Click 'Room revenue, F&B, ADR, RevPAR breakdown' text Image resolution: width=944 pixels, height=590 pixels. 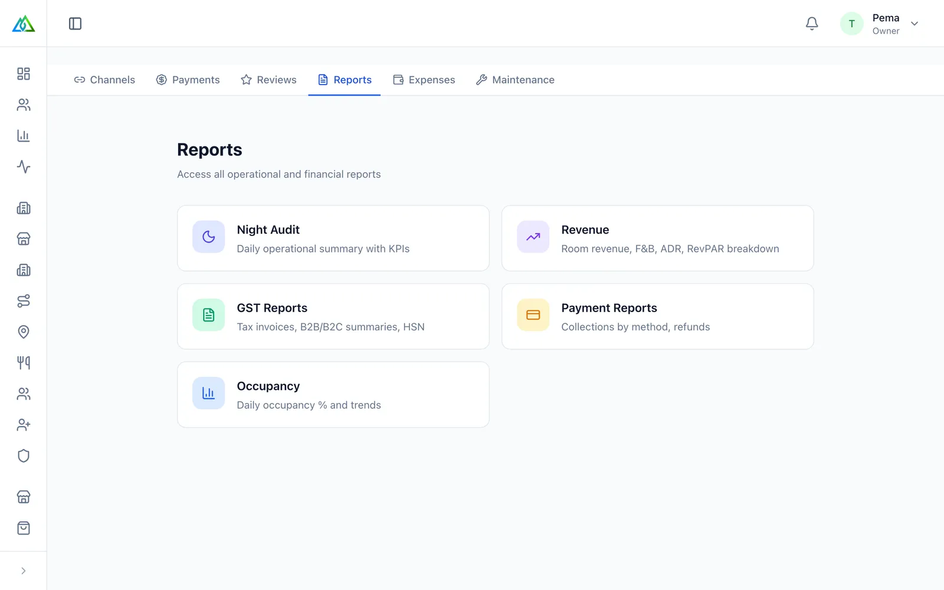[670, 248]
